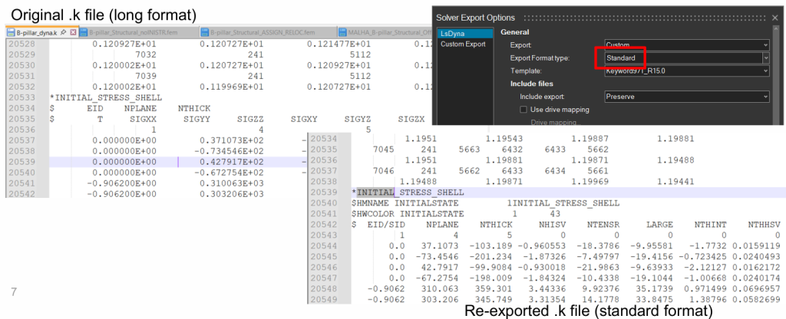The width and height of the screenshot is (786, 319).
Task: Close the B-pillar_dyna.k tab with red X
Action: (x=72, y=32)
